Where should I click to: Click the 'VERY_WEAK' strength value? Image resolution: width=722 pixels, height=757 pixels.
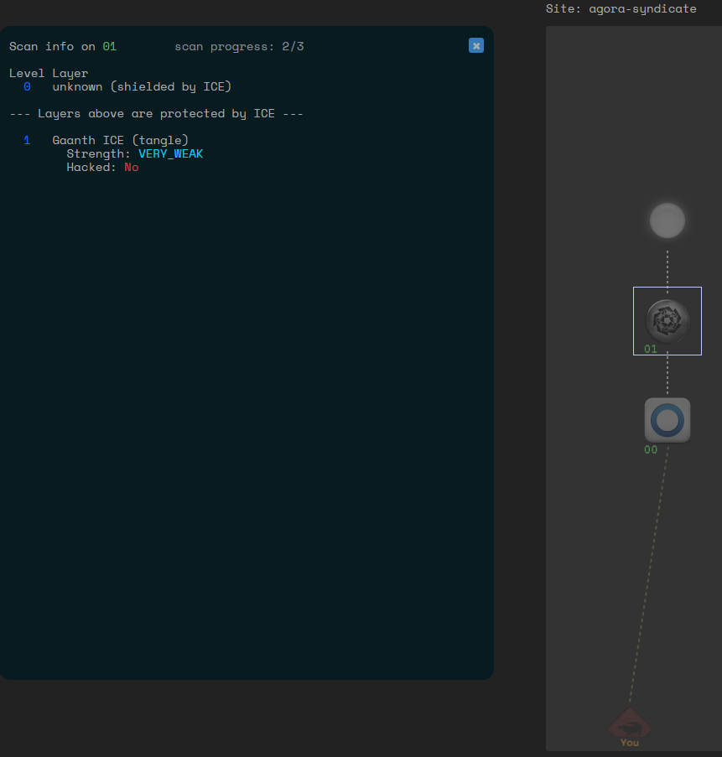pyautogui.click(x=170, y=154)
